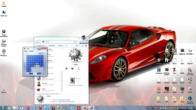196x110 pixels.
Task: Open the blue disc desktop icon
Action: (x=190, y=100)
